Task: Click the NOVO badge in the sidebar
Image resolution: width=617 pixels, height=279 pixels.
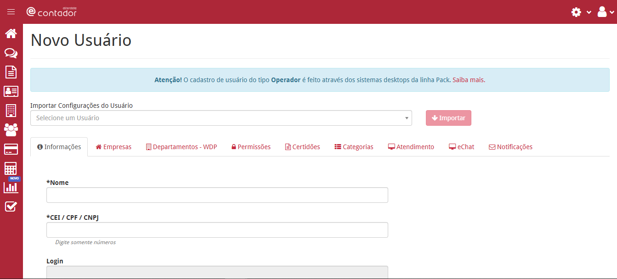Action: coord(15,179)
